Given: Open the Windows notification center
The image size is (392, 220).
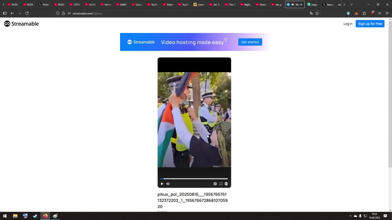Looking at the screenshot, I should (x=385, y=216).
